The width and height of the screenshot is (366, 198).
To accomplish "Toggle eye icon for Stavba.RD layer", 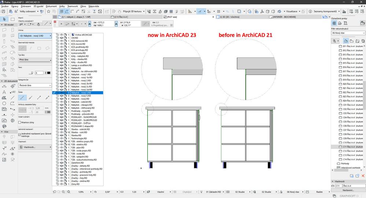I will pos(62,135).
